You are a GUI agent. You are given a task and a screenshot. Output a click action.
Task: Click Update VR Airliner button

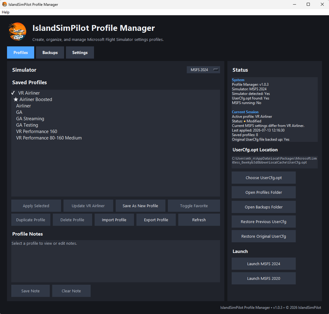[x=88, y=206]
